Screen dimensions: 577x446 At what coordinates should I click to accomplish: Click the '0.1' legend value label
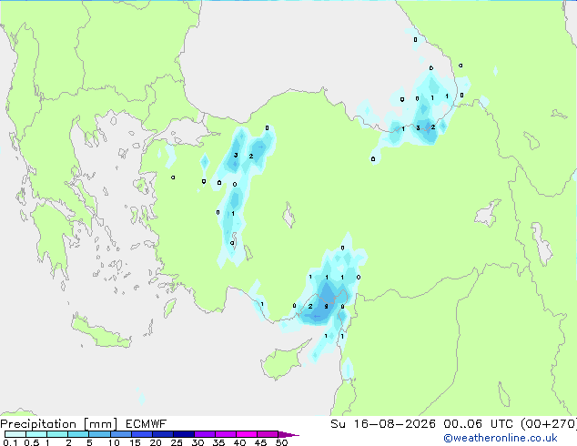point(10,442)
